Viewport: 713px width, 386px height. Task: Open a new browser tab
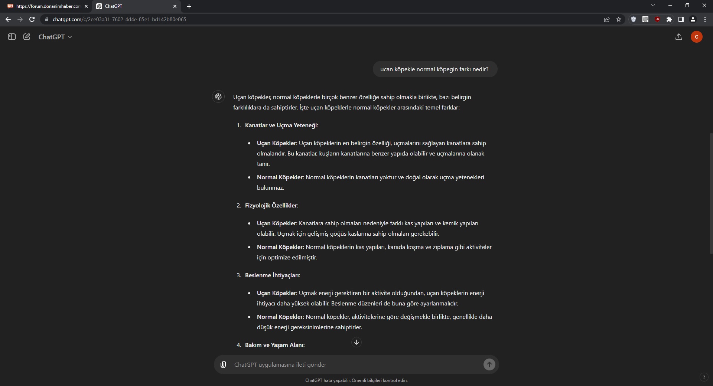click(x=189, y=6)
